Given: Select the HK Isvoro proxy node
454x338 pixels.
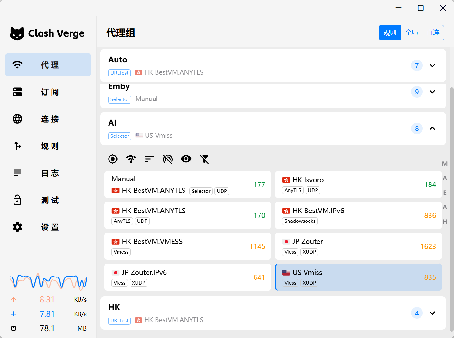Looking at the screenshot, I should point(358,184).
